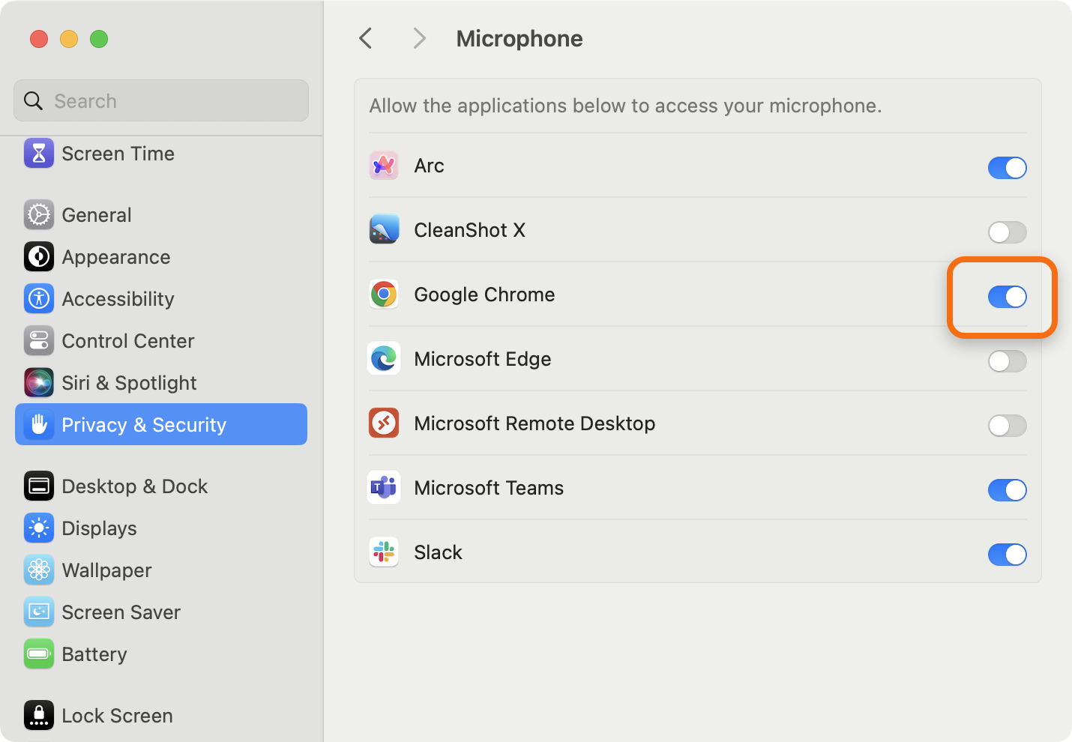Click the Desktop & Dock icon
This screenshot has height=742, width=1072.
click(39, 486)
